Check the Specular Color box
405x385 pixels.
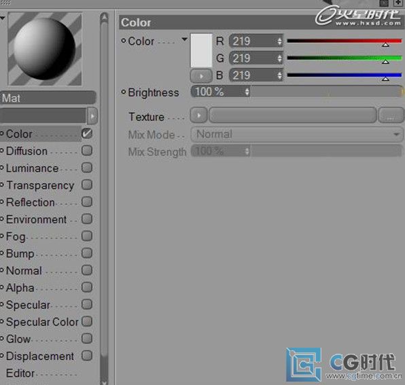click(87, 322)
